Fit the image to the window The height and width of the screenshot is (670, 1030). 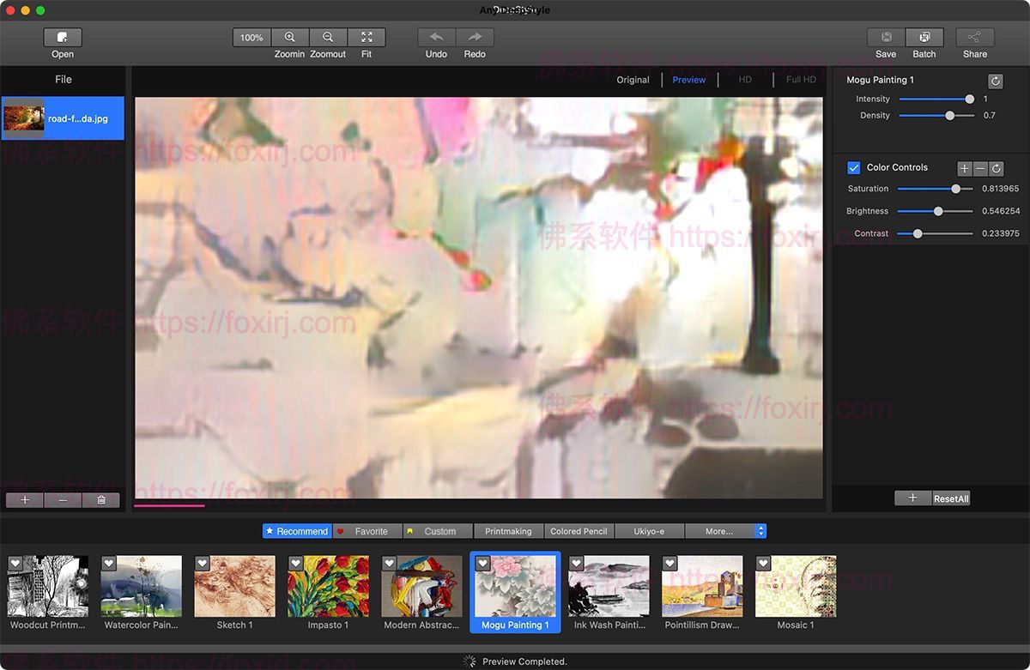[x=367, y=38]
